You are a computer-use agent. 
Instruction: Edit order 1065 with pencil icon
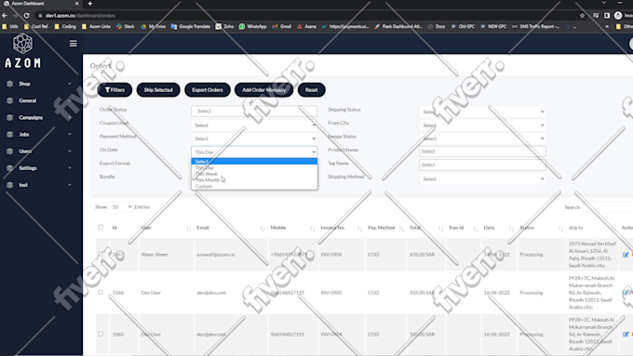coord(626,335)
